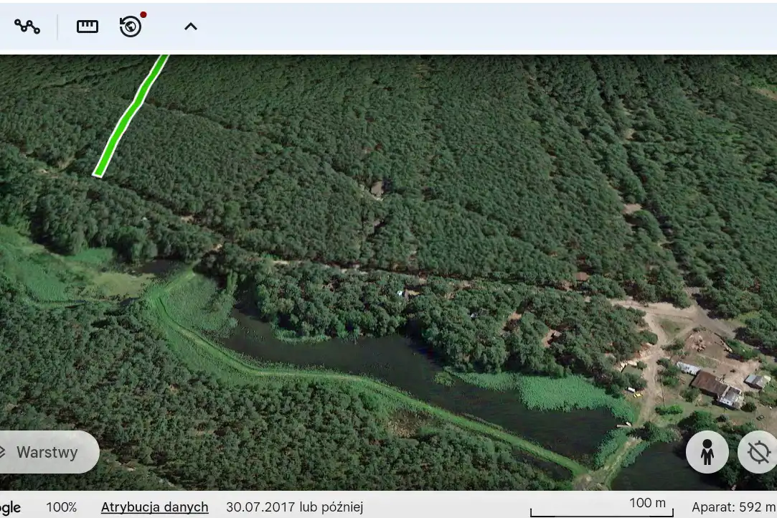Open the Atrybucja danych link
This screenshot has height=518, width=777.
[154, 507]
